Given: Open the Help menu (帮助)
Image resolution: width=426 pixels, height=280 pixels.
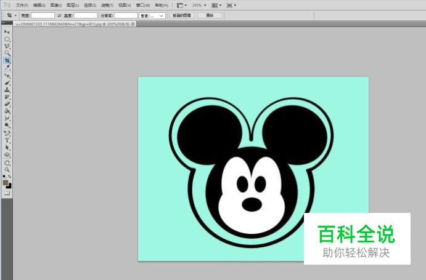Looking at the screenshot, I should pos(162,5).
